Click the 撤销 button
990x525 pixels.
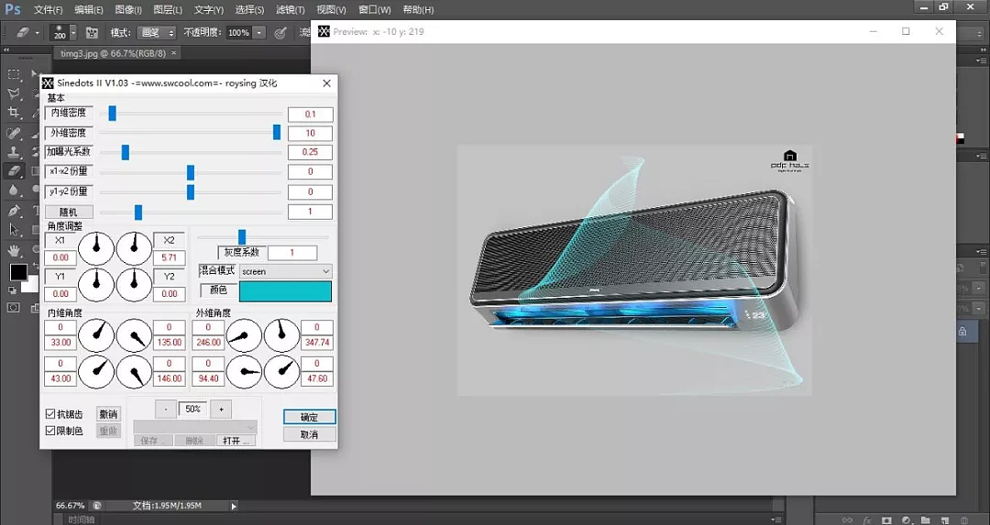(108, 414)
